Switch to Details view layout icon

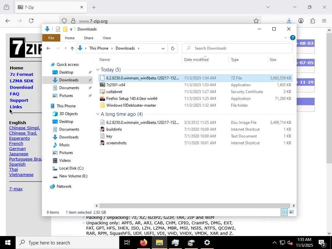click(x=284, y=212)
